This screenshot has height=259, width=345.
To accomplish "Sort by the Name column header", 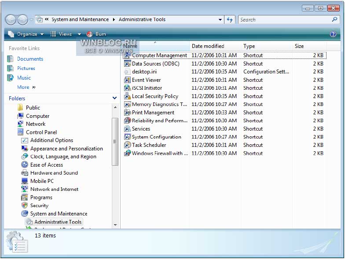I will click(x=155, y=46).
